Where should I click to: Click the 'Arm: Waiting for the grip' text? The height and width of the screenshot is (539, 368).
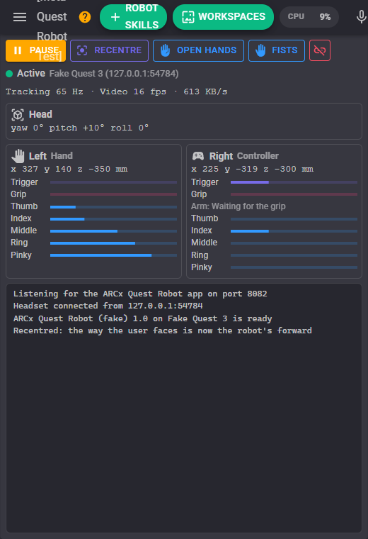pos(238,206)
